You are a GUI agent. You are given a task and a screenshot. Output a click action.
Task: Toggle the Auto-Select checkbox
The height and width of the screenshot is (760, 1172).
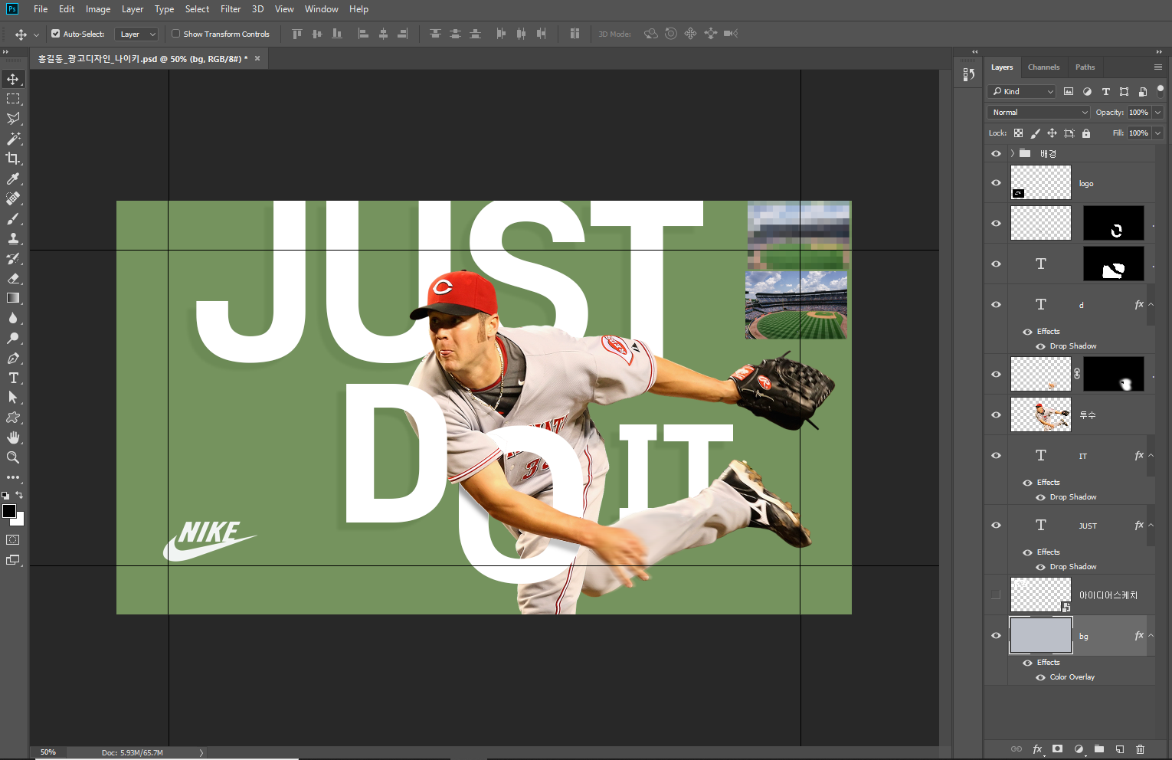(55, 34)
